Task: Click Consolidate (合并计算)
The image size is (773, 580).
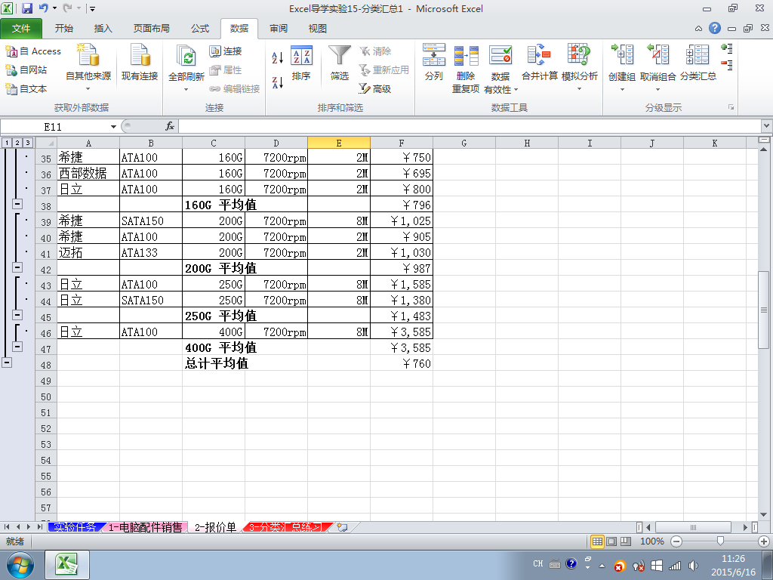Action: [539, 62]
